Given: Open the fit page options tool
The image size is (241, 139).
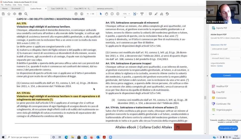Looking at the screenshot, I should pyautogui.click(x=135, y=14).
